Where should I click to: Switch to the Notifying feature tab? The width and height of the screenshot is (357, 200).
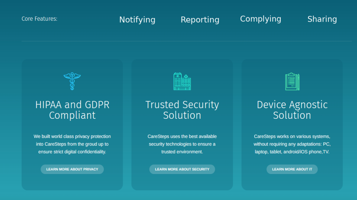(137, 20)
